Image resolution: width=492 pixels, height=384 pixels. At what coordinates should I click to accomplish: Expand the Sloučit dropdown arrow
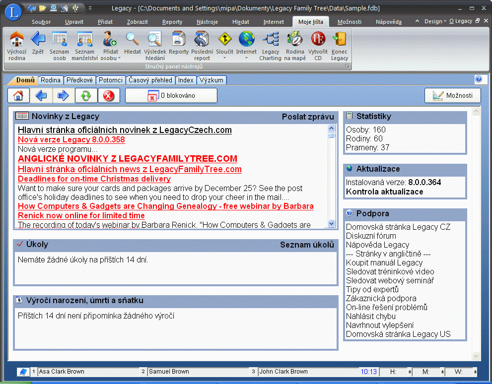coord(225,58)
